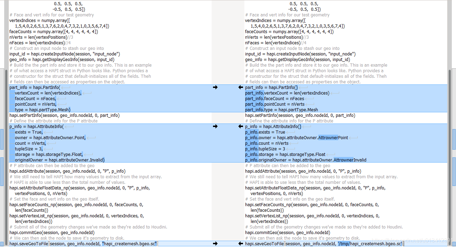Click right-merge arrow on the AttributeInfo diff block
This screenshot has height=247, width=456.
pos(215,126)
